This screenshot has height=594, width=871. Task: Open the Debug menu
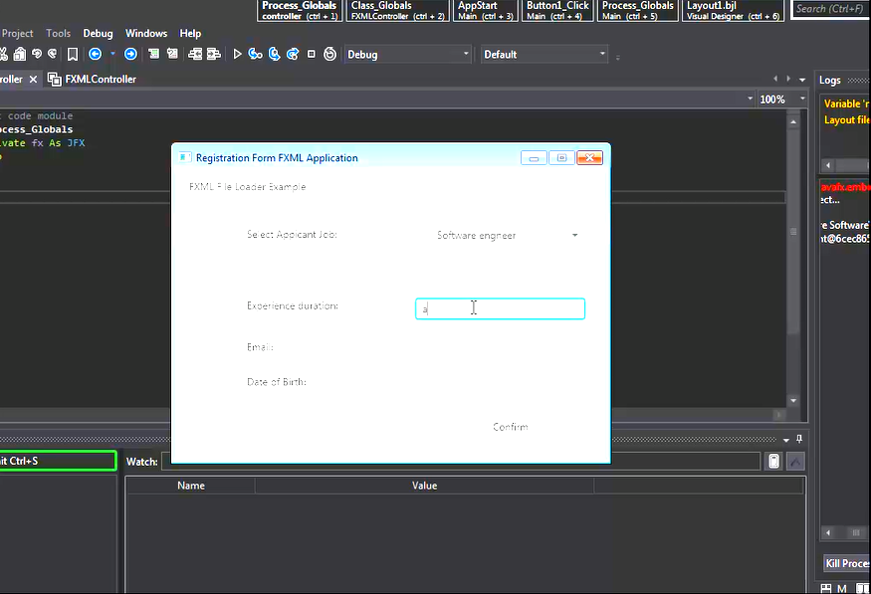[x=98, y=34]
